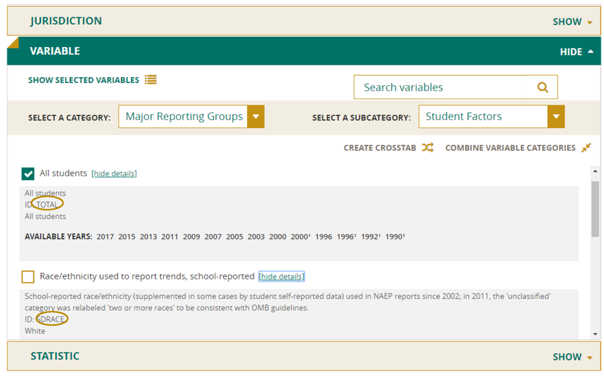The image size is (604, 376).
Task: Hide details for All students
Action: point(114,174)
